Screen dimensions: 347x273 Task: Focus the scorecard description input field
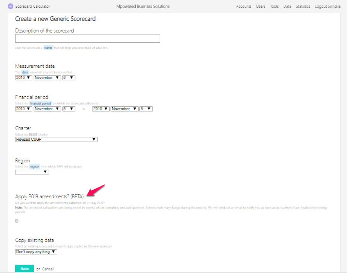(x=88, y=39)
